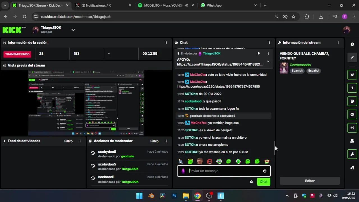Toggle the stream preview panel icon in the sidebar

click(x=352, y=75)
